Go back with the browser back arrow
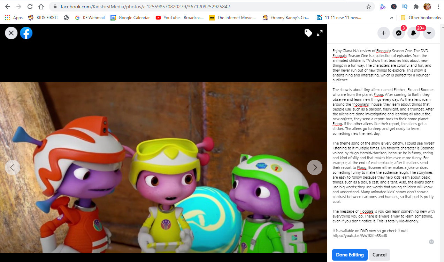The width and height of the screenshot is (444, 262). click(8, 7)
